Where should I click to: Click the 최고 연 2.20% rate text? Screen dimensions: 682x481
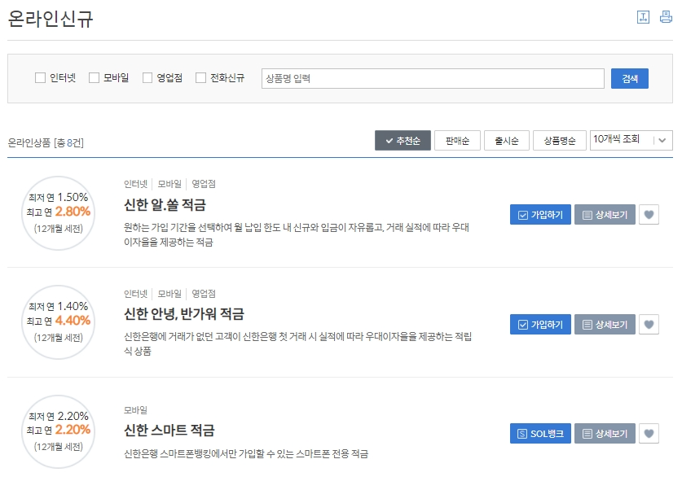[x=59, y=430]
